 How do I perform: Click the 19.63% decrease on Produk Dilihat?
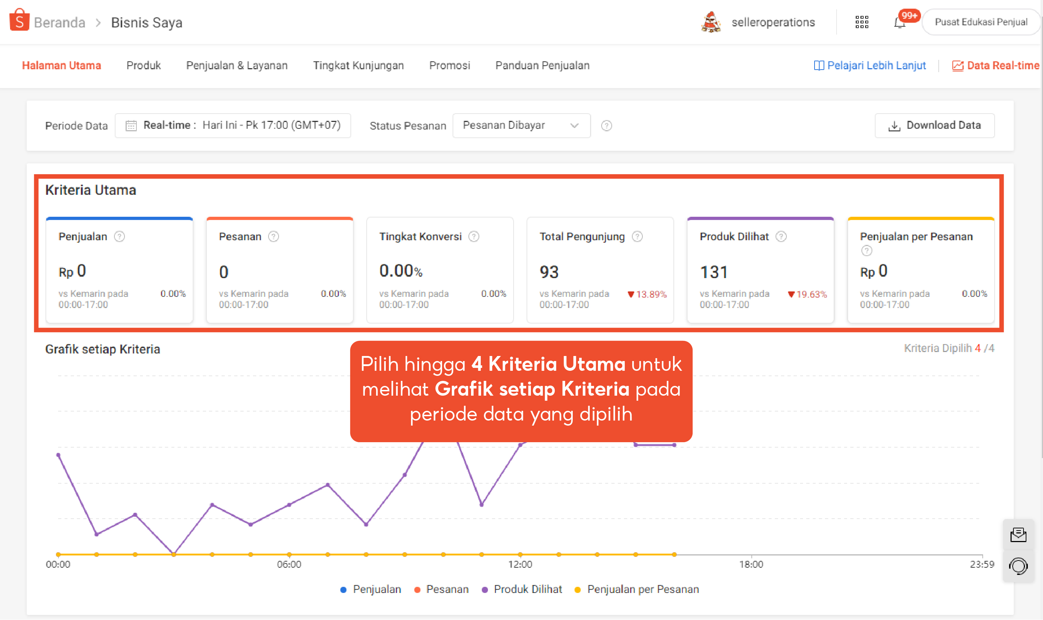(x=807, y=294)
